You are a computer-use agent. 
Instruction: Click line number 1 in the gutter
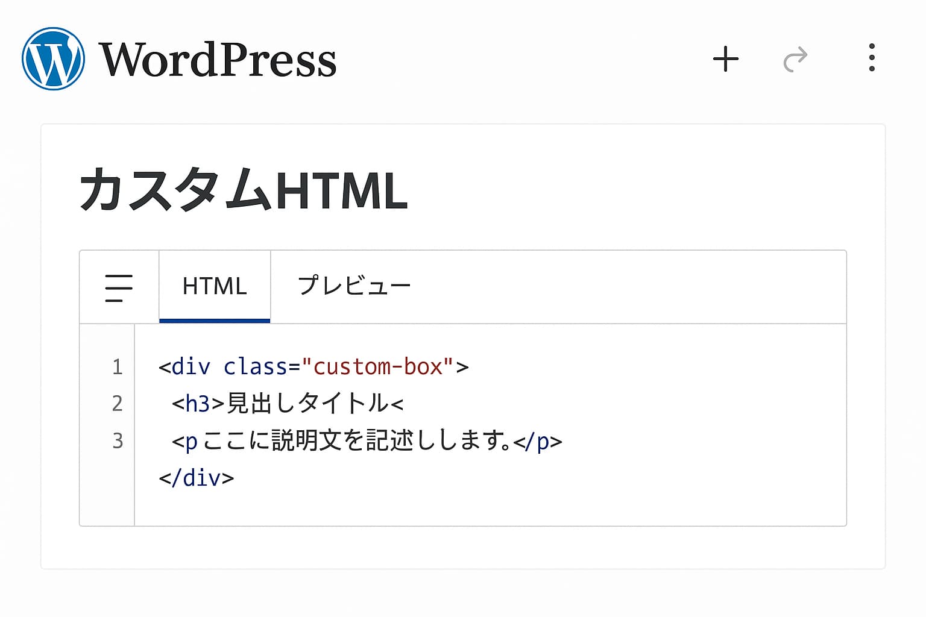pos(116,366)
